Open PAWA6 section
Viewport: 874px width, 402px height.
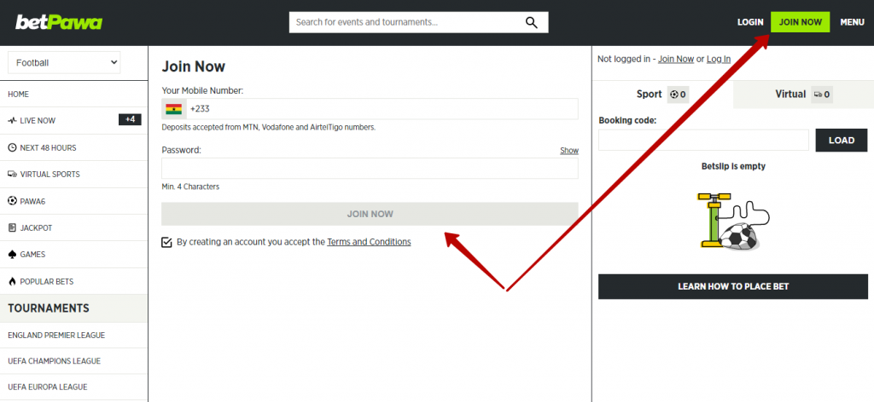point(73,201)
